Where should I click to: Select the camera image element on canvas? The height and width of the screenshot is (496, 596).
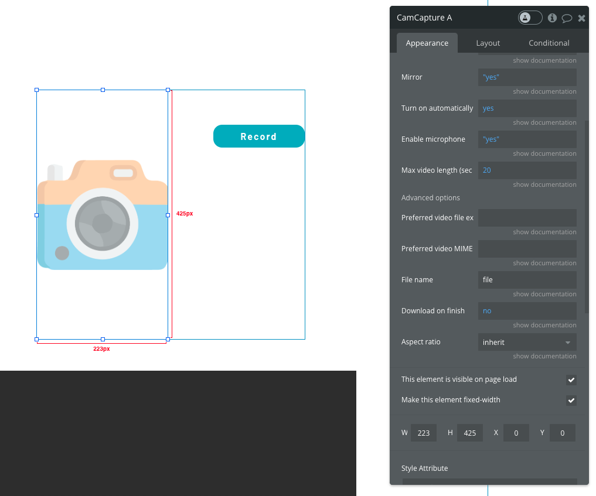tap(102, 215)
